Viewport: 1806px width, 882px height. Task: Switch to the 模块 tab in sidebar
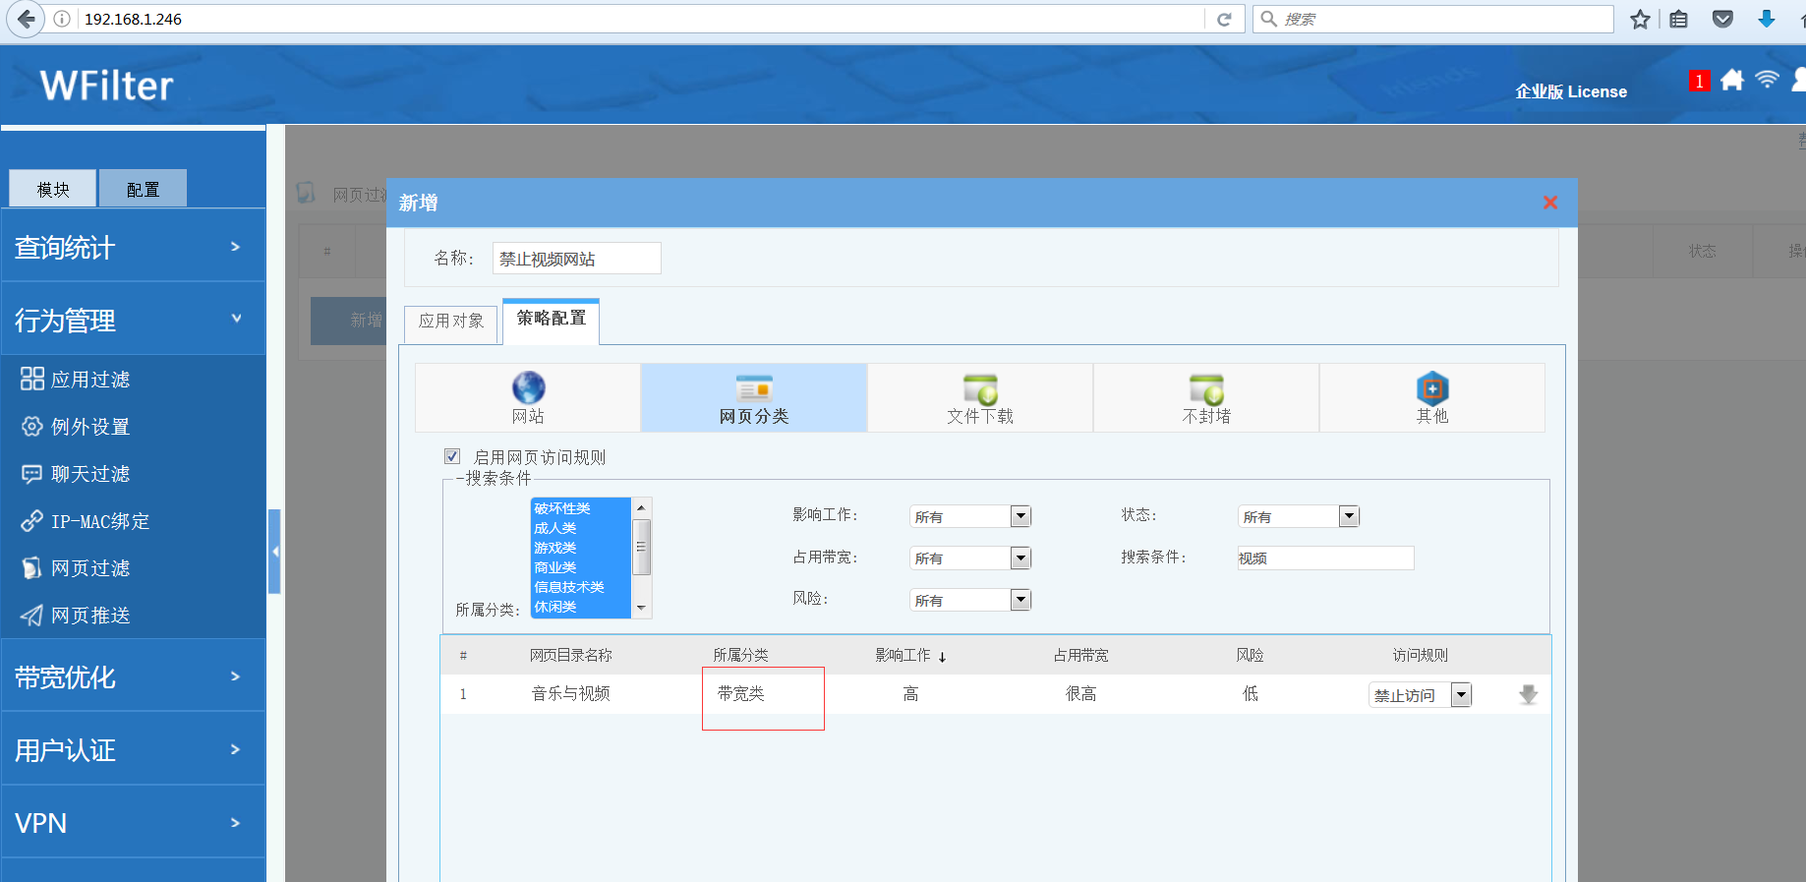53,189
